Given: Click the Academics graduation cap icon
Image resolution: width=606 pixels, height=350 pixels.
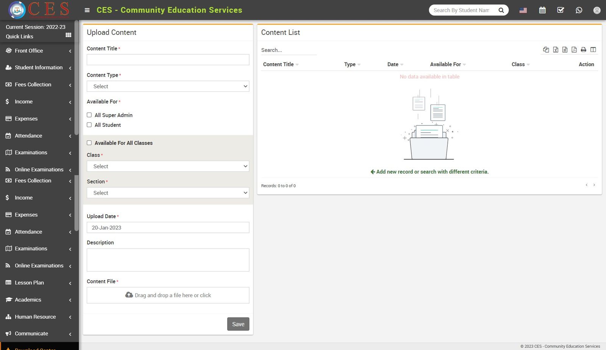Looking at the screenshot, I should click(9, 300).
